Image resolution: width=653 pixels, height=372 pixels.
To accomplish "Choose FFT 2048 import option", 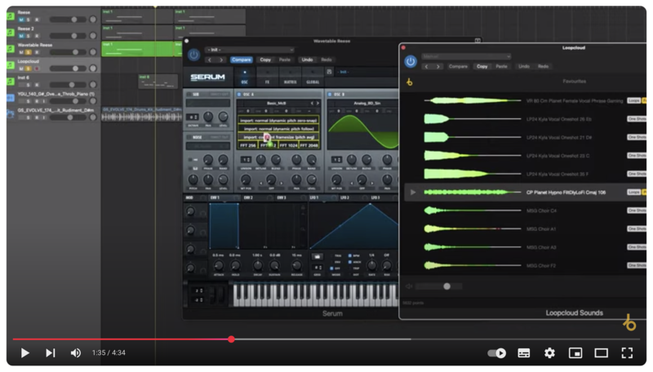I will coord(309,145).
